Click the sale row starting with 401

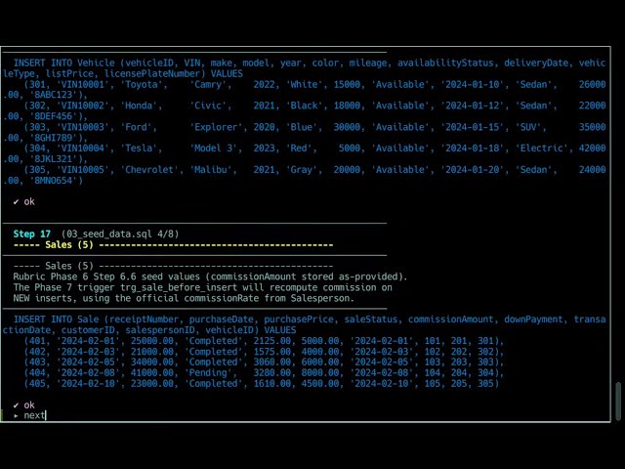tap(264, 341)
